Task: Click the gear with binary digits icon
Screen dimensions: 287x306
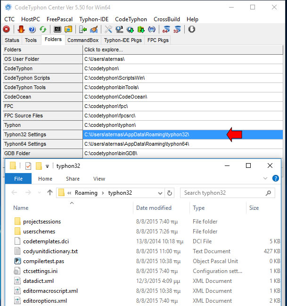Action: pyautogui.click(x=119, y=29)
